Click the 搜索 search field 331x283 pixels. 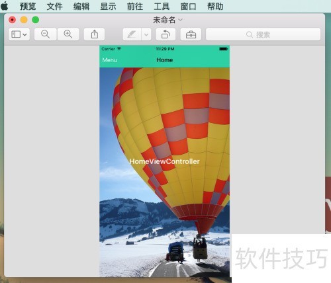pos(263,34)
